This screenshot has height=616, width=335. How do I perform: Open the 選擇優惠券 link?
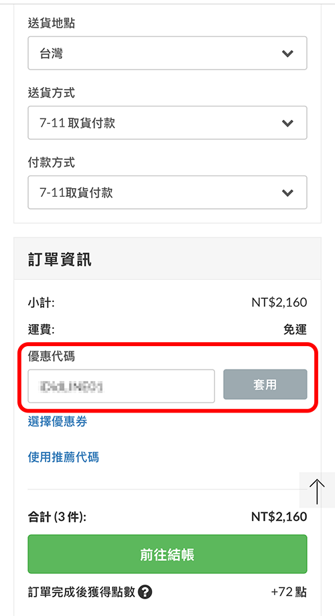point(58,422)
